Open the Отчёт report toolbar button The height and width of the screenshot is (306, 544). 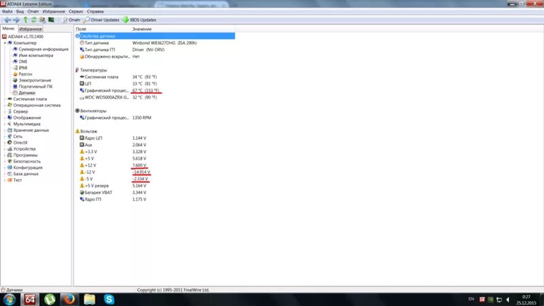click(x=71, y=20)
